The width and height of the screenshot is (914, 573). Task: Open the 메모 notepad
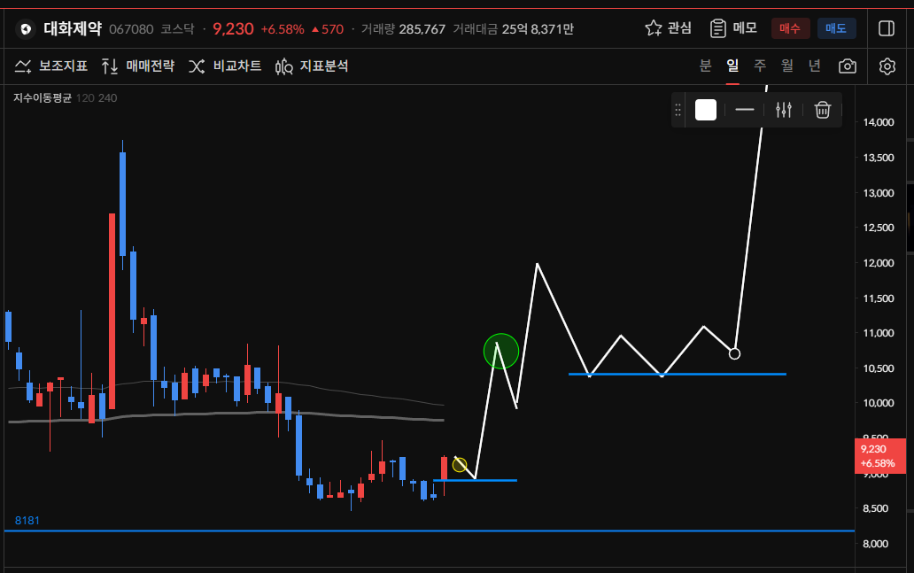pyautogui.click(x=733, y=28)
